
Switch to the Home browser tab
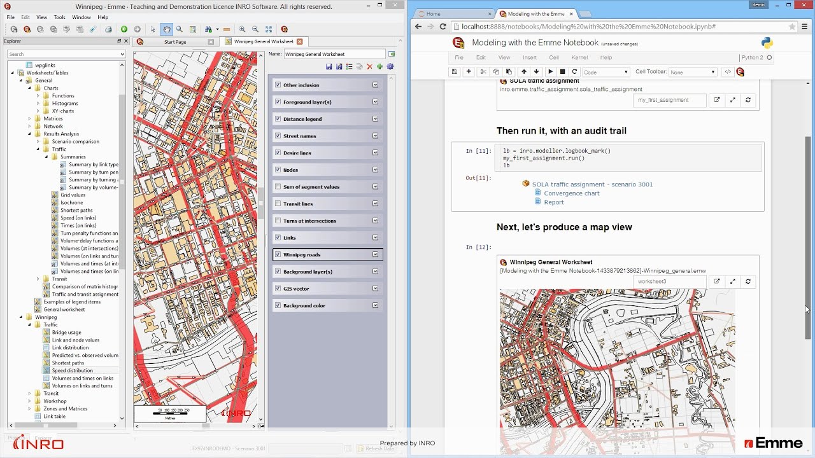click(x=452, y=13)
